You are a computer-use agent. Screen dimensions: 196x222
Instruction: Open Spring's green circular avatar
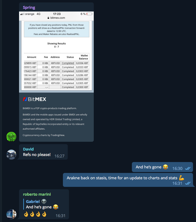click(x=11, y=137)
